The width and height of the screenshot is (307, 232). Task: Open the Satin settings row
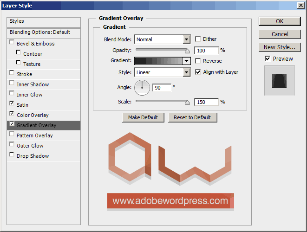click(44, 105)
